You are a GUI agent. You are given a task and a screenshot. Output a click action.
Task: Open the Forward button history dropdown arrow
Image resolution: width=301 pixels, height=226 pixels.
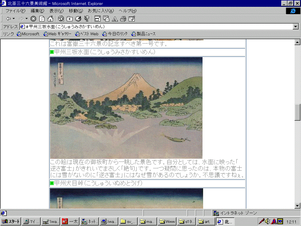tap(26, 19)
